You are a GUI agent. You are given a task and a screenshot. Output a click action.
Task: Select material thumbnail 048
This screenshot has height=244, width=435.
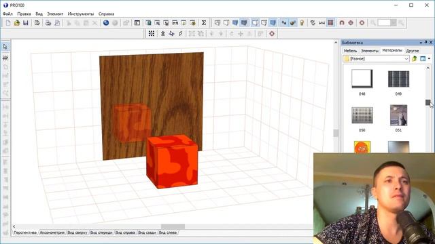click(362, 79)
